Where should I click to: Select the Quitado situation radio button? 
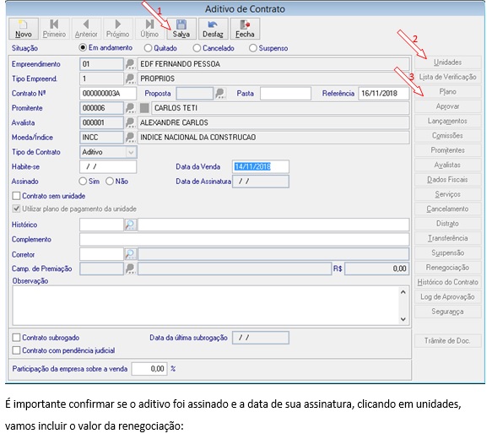[x=148, y=48]
